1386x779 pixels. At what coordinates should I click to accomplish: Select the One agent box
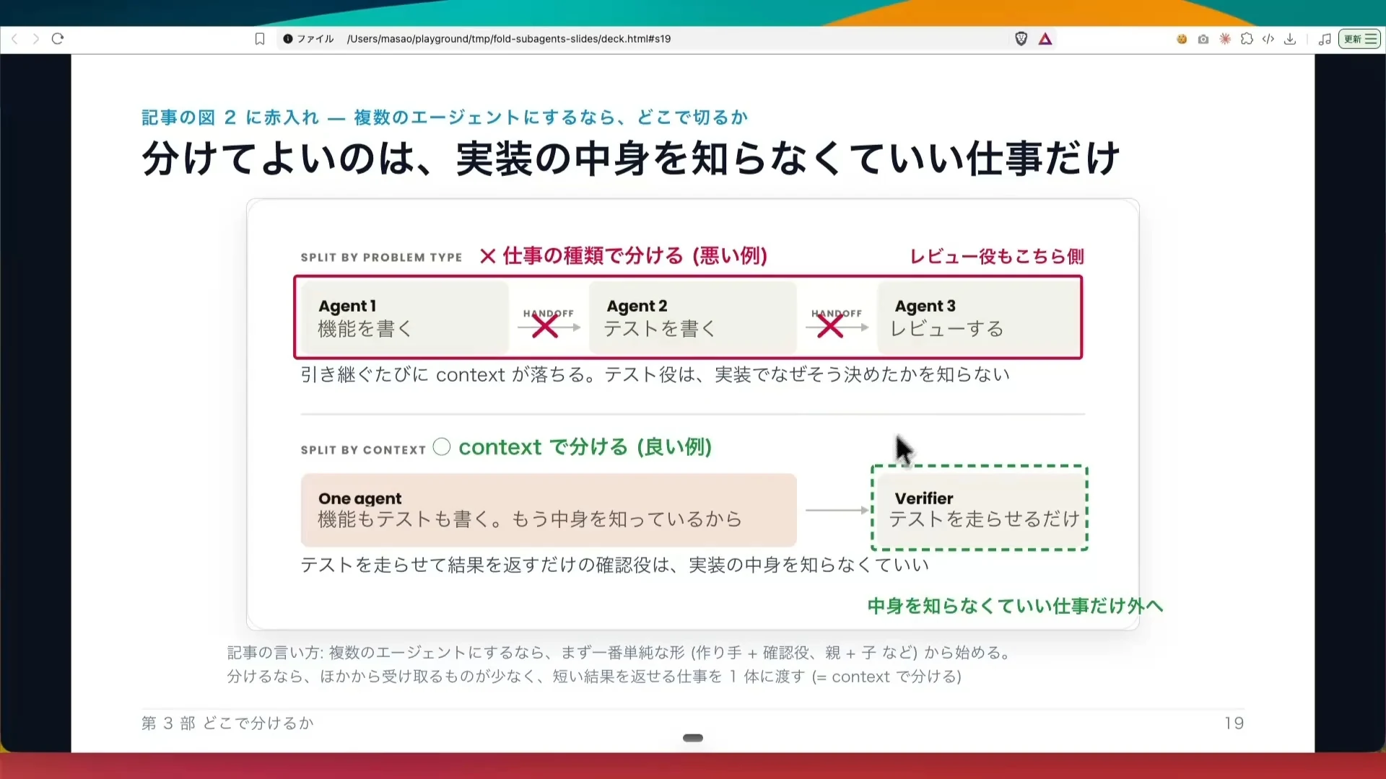click(549, 510)
